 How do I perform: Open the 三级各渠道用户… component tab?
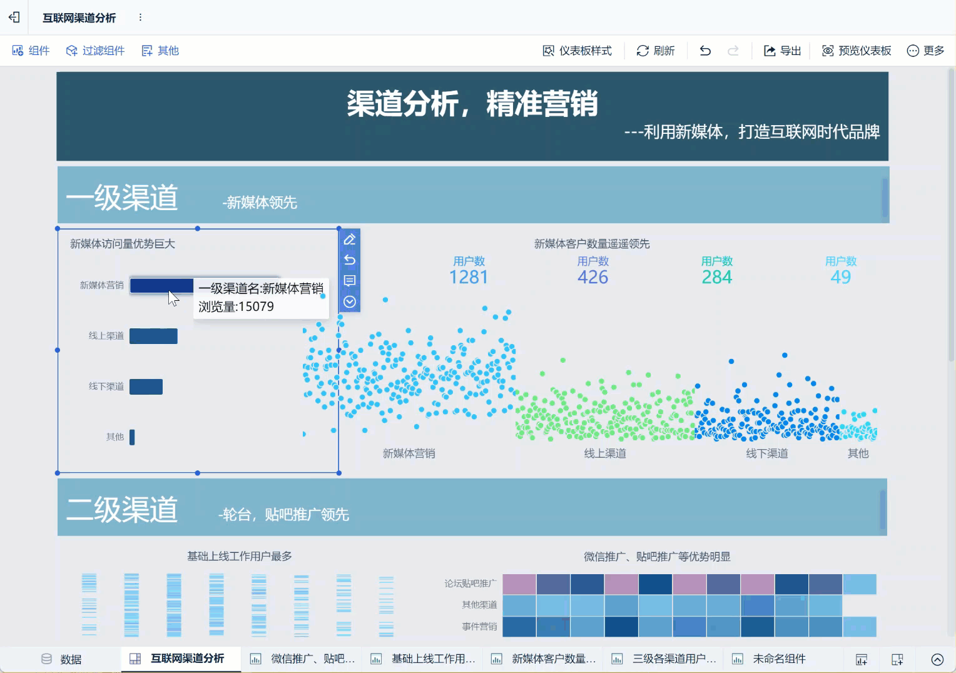point(664,659)
